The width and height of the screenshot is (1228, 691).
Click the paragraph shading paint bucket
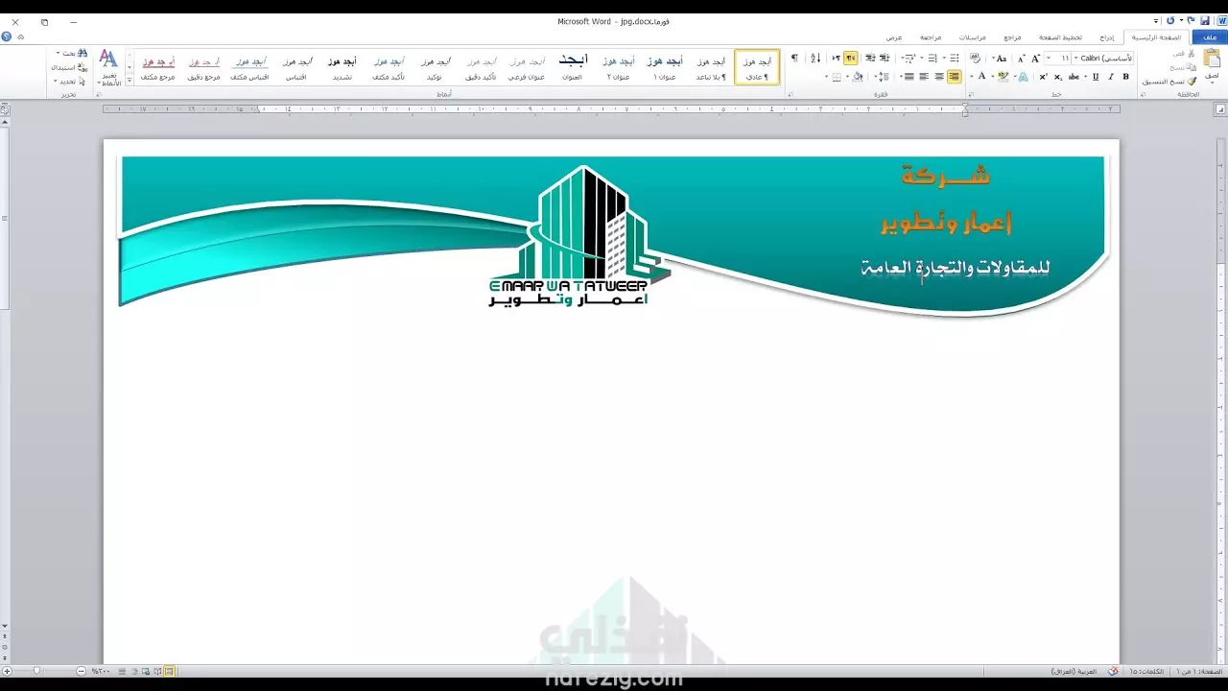tap(858, 77)
